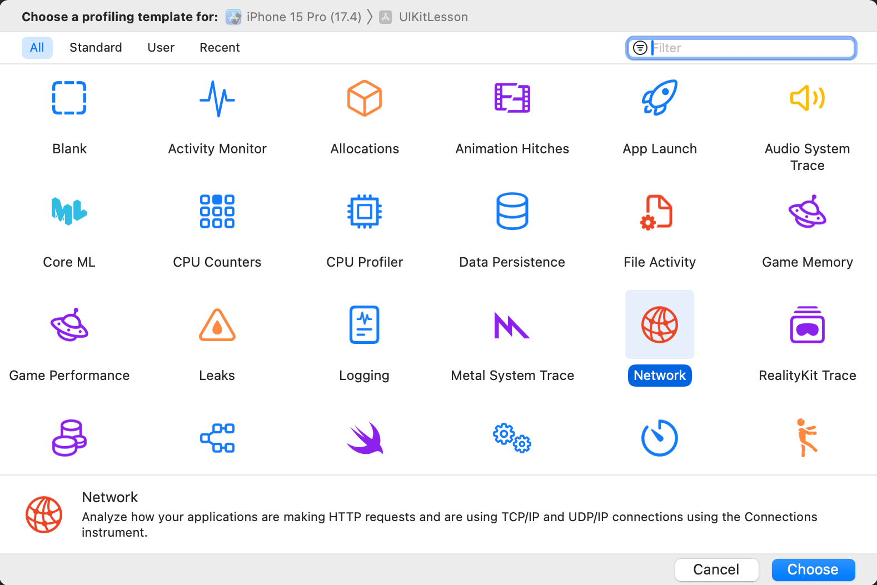
Task: Pick the Data Persistence database icon
Action: click(x=512, y=211)
